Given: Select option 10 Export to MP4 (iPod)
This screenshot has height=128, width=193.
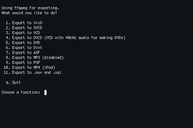Looking at the screenshot, I should pyautogui.click(x=29, y=68).
